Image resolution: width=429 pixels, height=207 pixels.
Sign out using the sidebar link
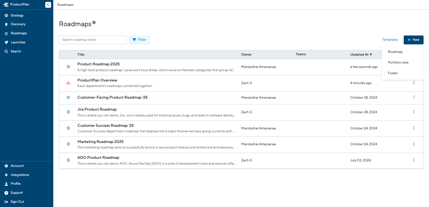tap(17, 202)
